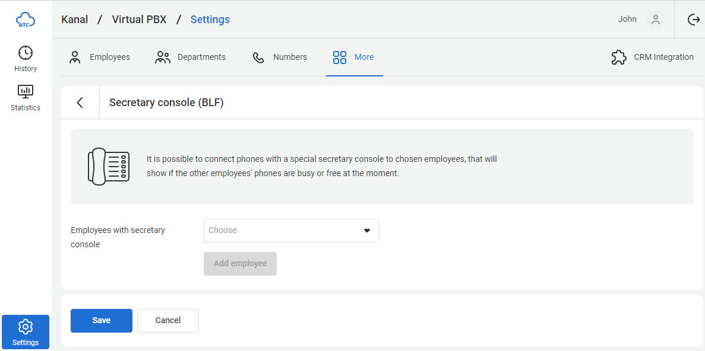Open the Numbers tab

click(280, 58)
